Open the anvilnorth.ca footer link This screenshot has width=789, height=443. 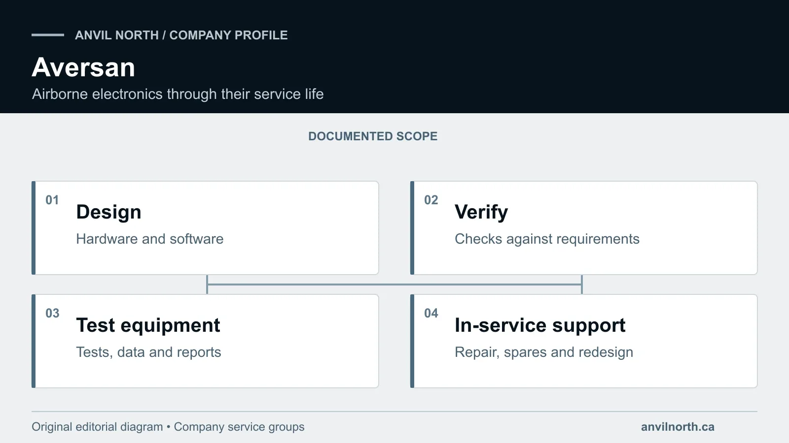coord(678,427)
